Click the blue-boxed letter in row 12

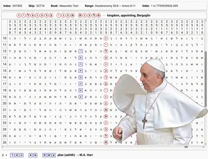pos(81,51)
